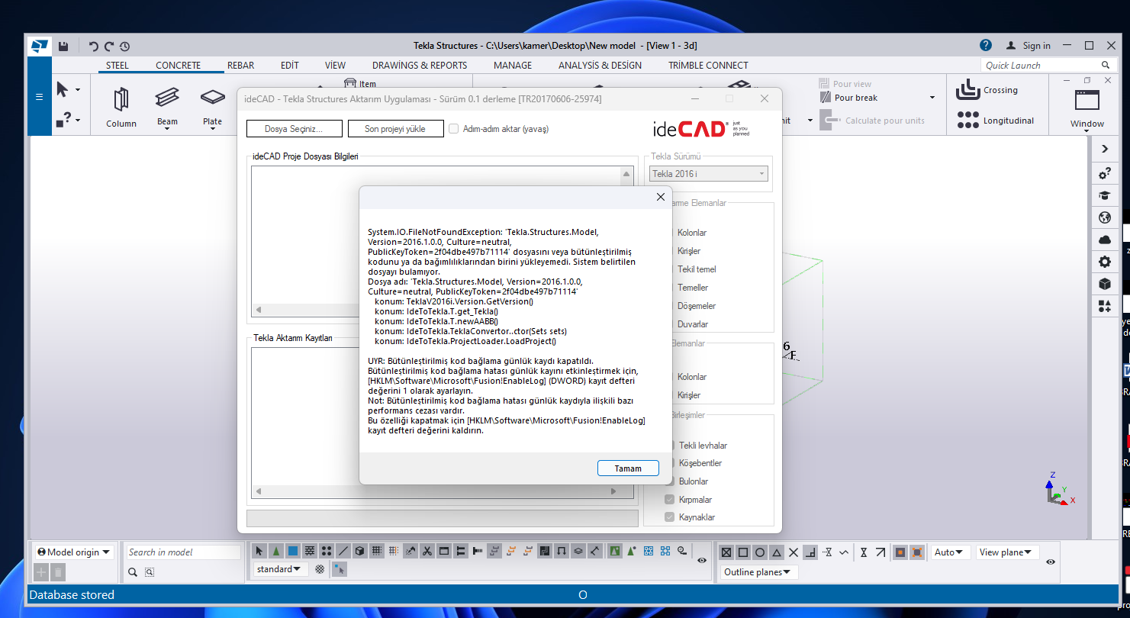This screenshot has width=1130, height=618.
Task: Open the Tekla file menu hamburger button
Action: (x=39, y=97)
